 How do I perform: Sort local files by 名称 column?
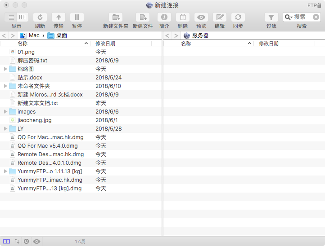(x=45, y=44)
